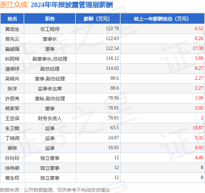205x193 pixels.
Task: Select change value 8.27
Action: [x=199, y=68]
